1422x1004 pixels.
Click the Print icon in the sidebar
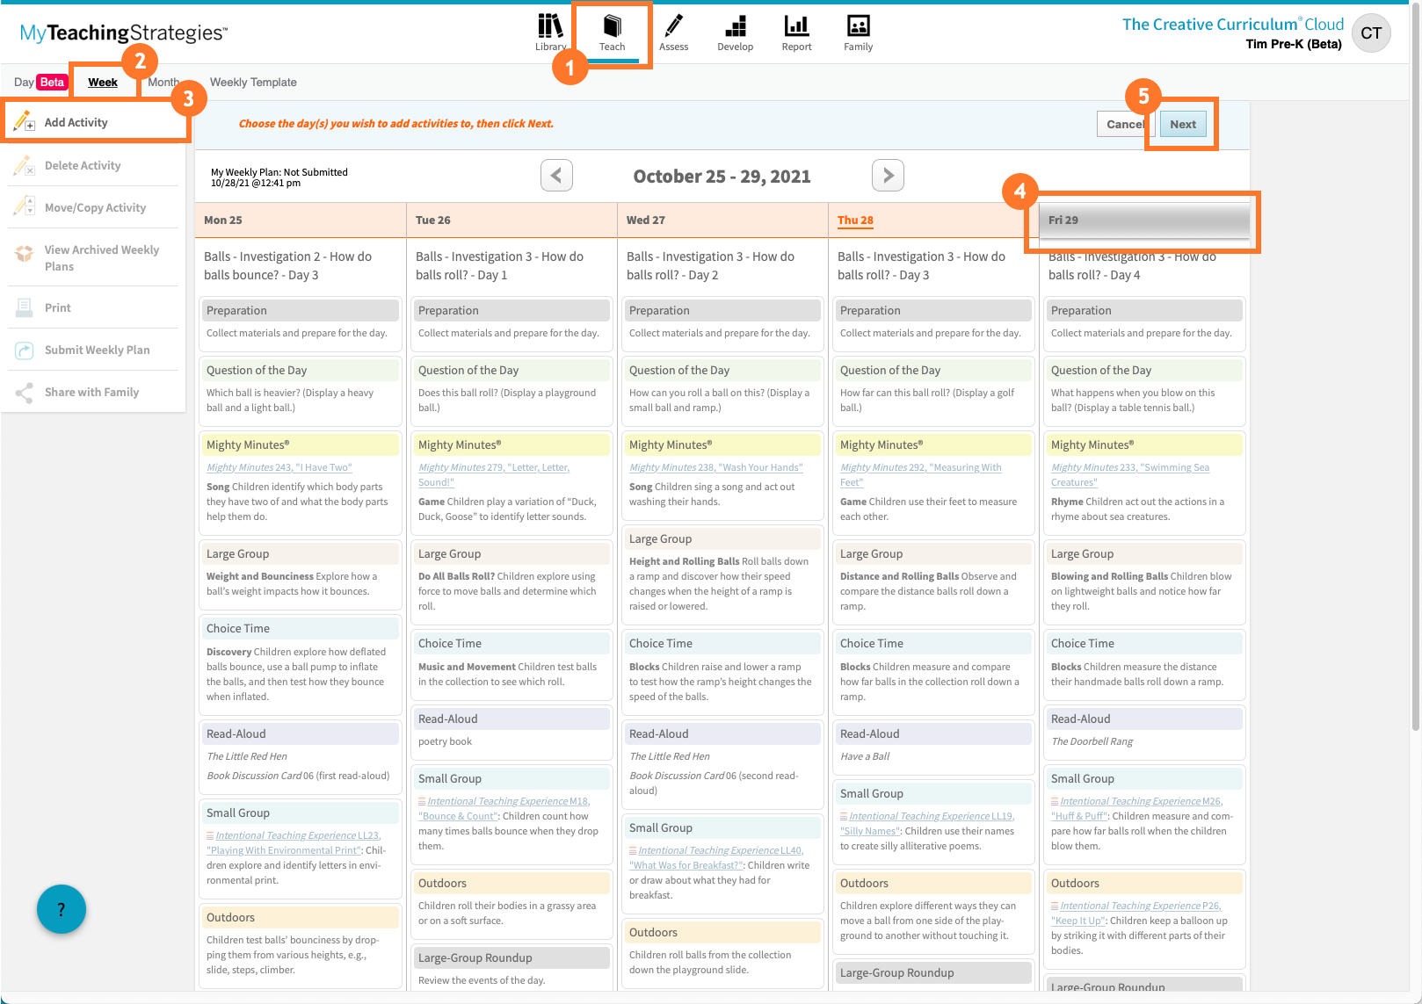click(57, 307)
